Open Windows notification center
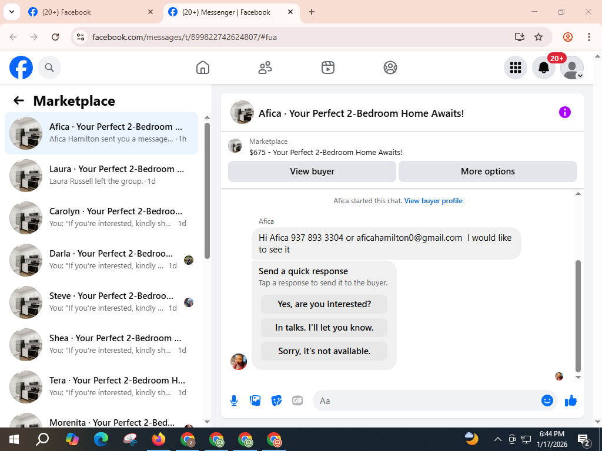602x451 pixels. point(584,439)
